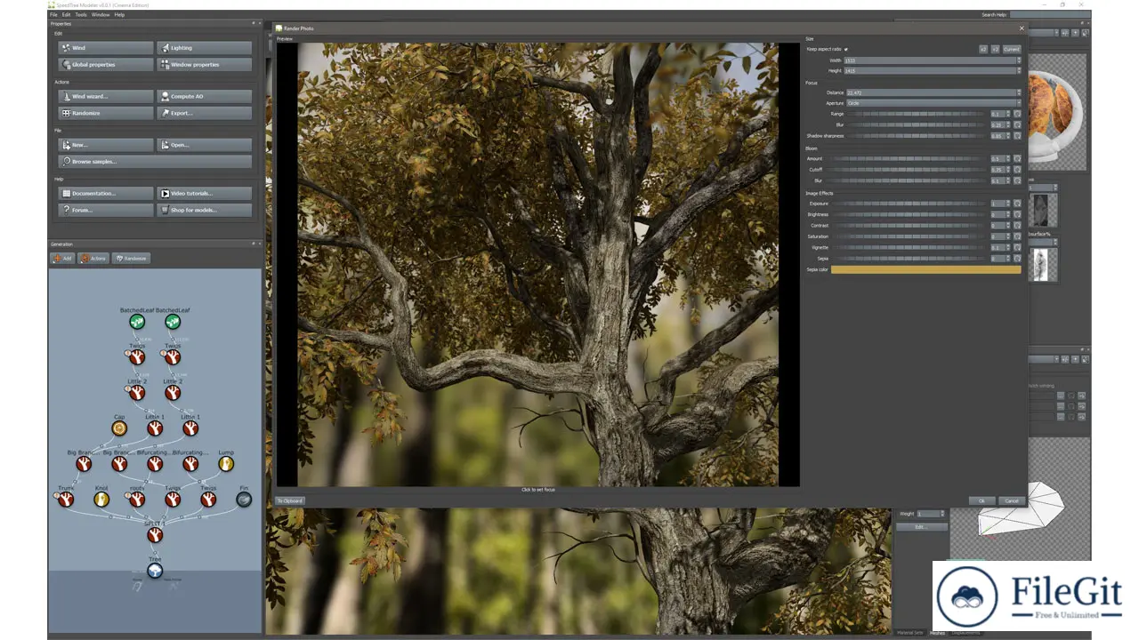Reset Brightness with its reset icon
Image resolution: width=1139 pixels, height=640 pixels.
pos(1017,214)
